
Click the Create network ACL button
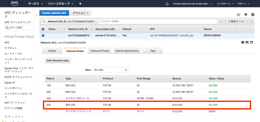point(54,13)
